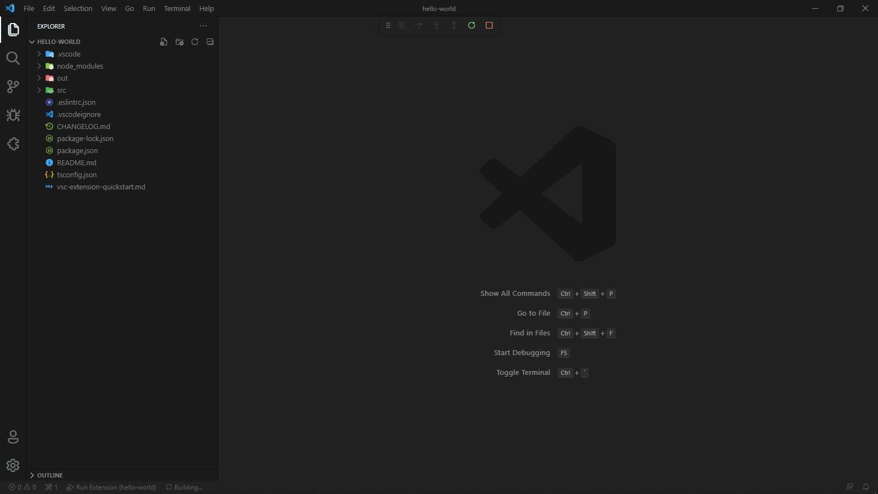Click Step Over in debug toolbar
This screenshot has height=494, width=878.
419,25
